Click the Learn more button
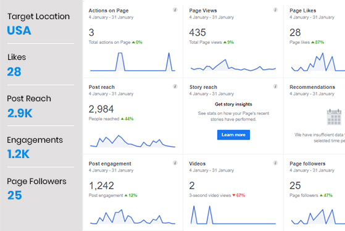The image size is (345, 231). point(233,135)
